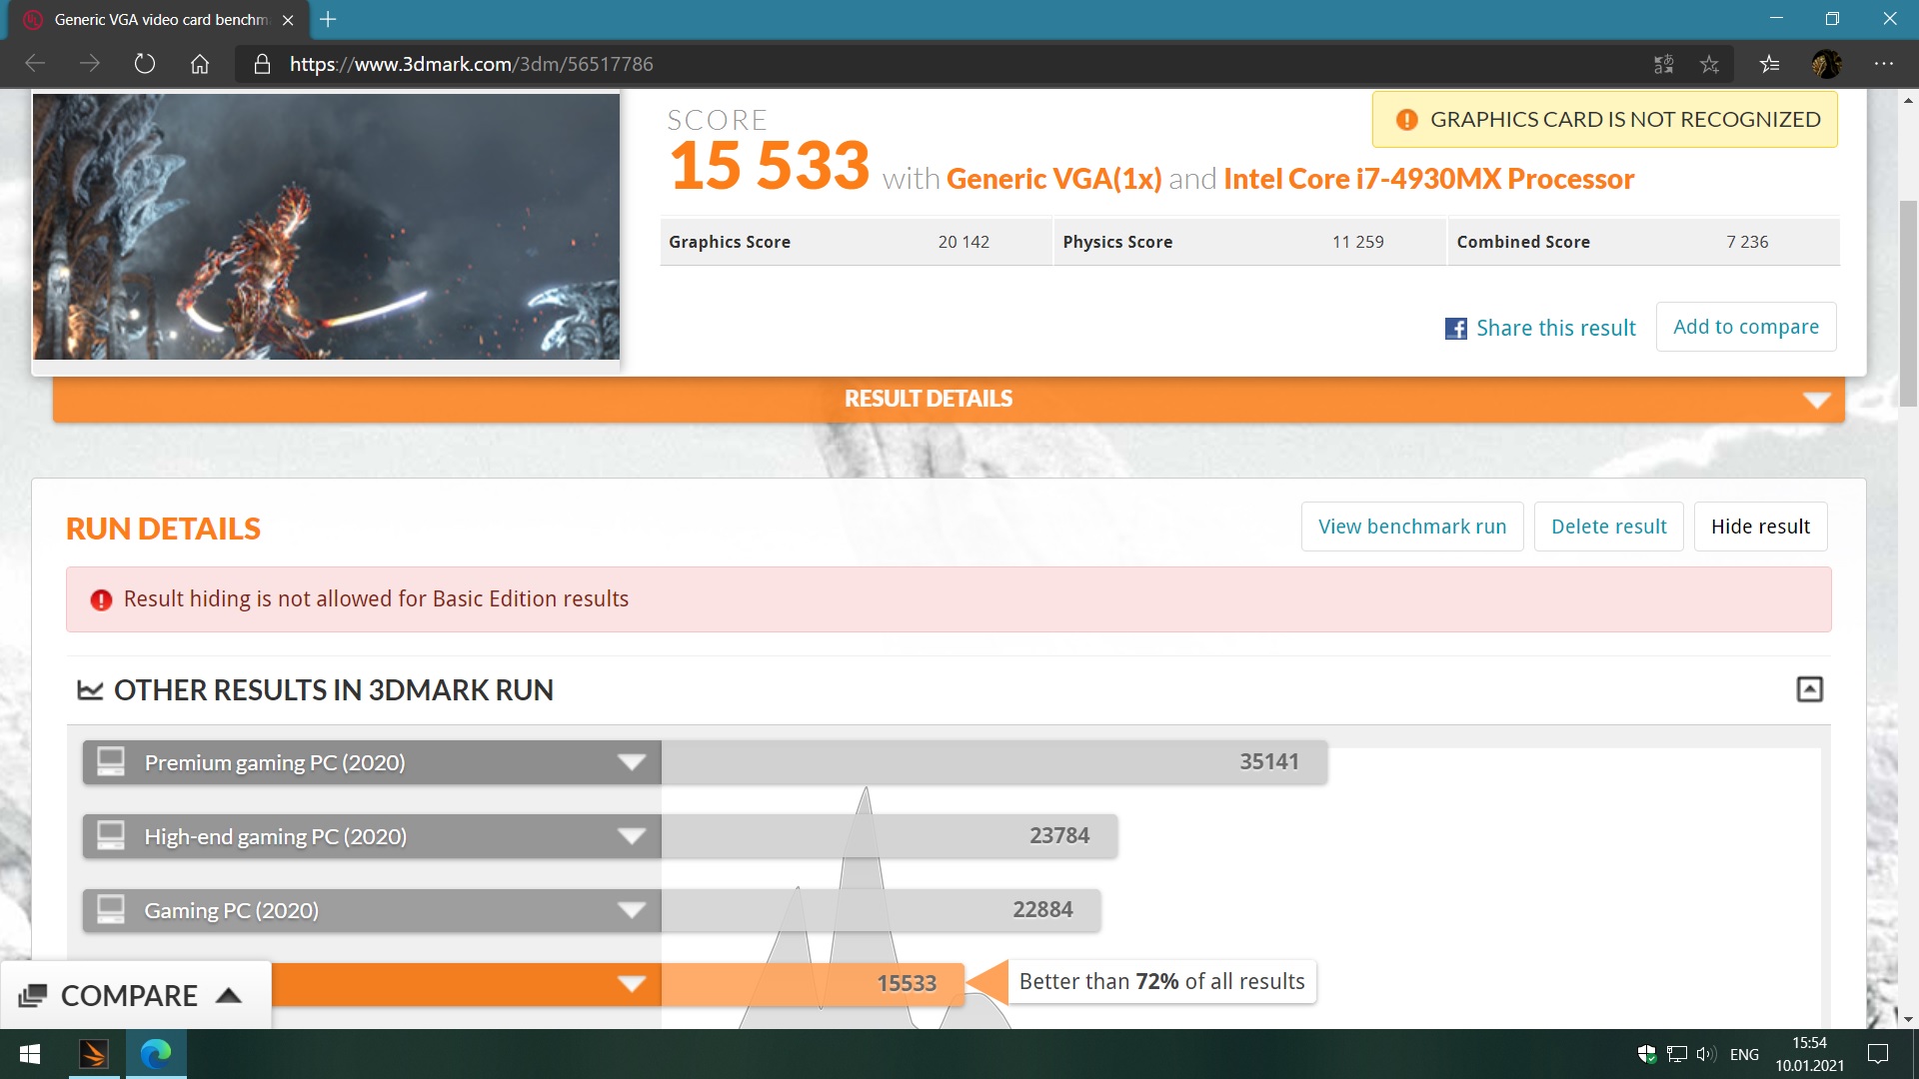Click the graphics card not recognized warning icon
Image resolution: width=1919 pixels, height=1079 pixels.
(1406, 120)
